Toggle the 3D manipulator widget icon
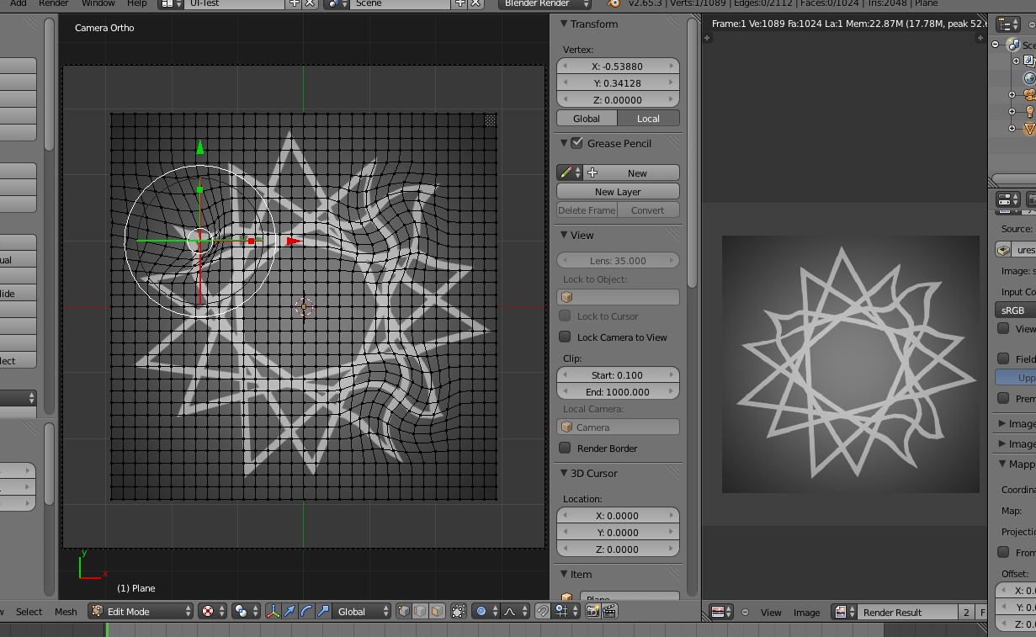 click(274, 612)
